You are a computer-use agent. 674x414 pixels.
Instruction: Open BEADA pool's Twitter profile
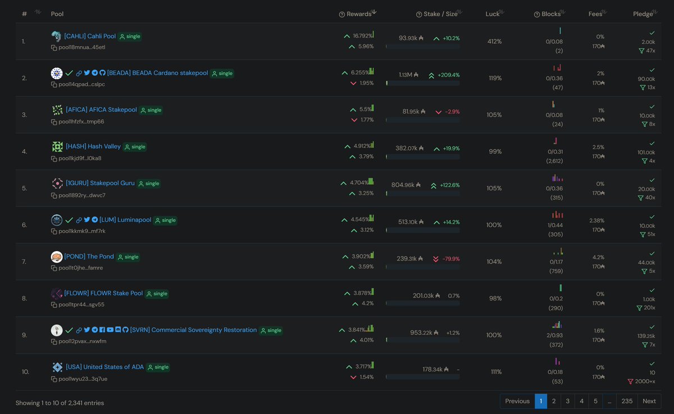[87, 73]
